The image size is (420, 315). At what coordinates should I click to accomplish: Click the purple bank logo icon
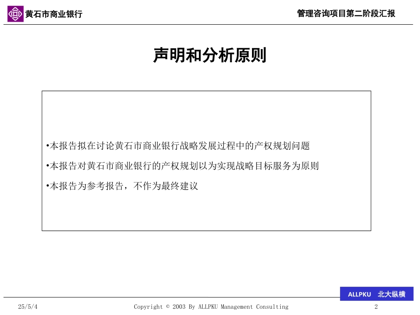pos(15,14)
